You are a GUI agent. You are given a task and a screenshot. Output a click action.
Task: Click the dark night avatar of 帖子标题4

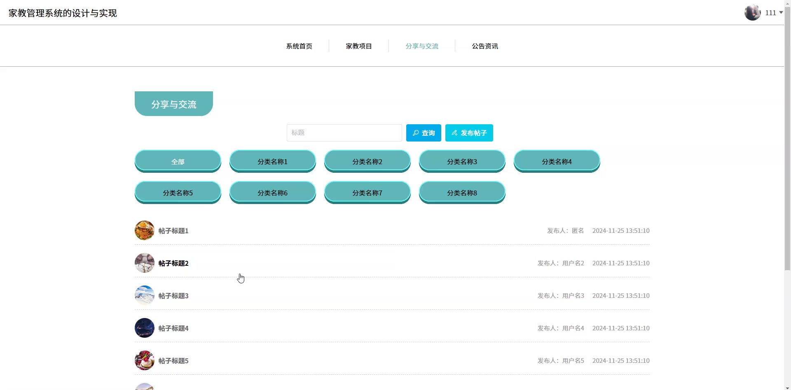tap(145, 328)
